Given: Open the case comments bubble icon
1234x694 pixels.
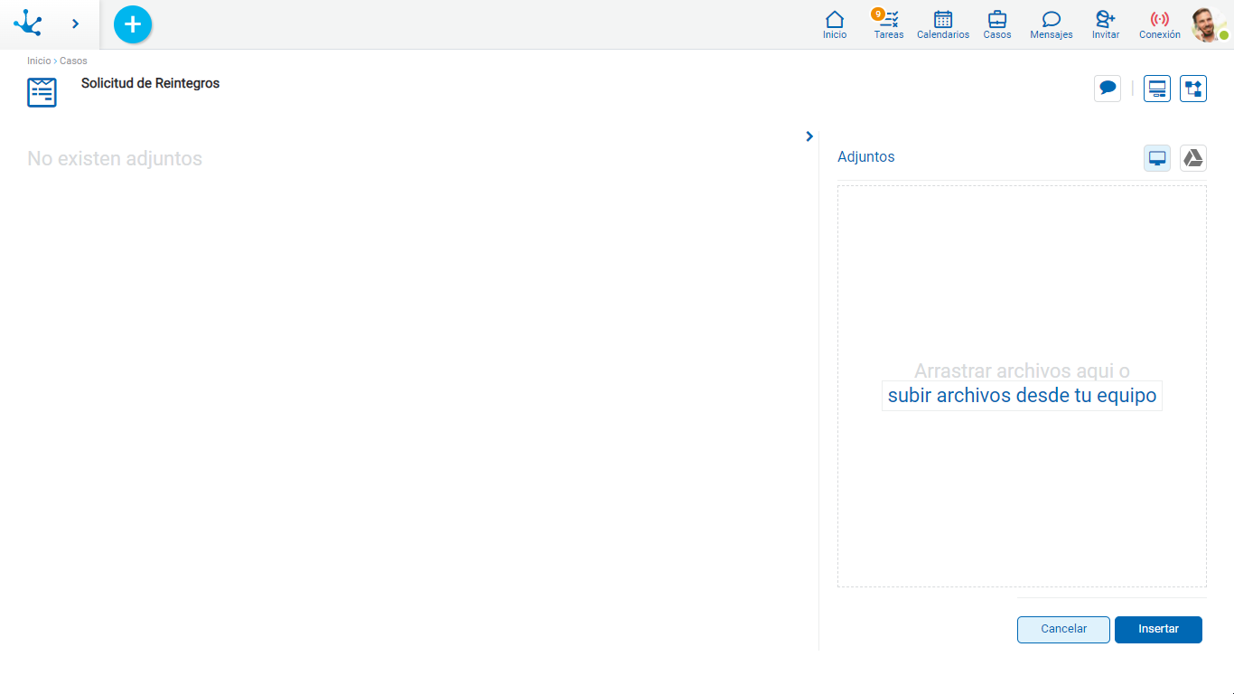Looking at the screenshot, I should coord(1108,89).
